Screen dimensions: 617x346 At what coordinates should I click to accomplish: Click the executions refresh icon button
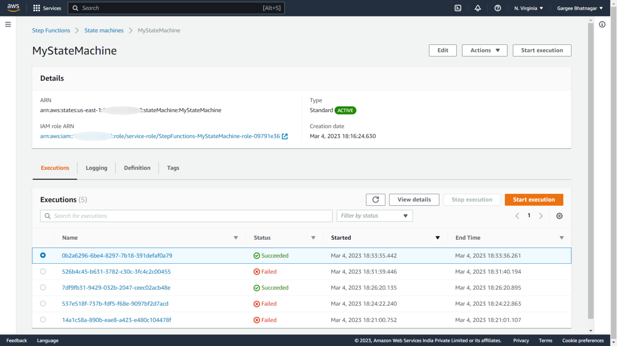[x=376, y=200]
